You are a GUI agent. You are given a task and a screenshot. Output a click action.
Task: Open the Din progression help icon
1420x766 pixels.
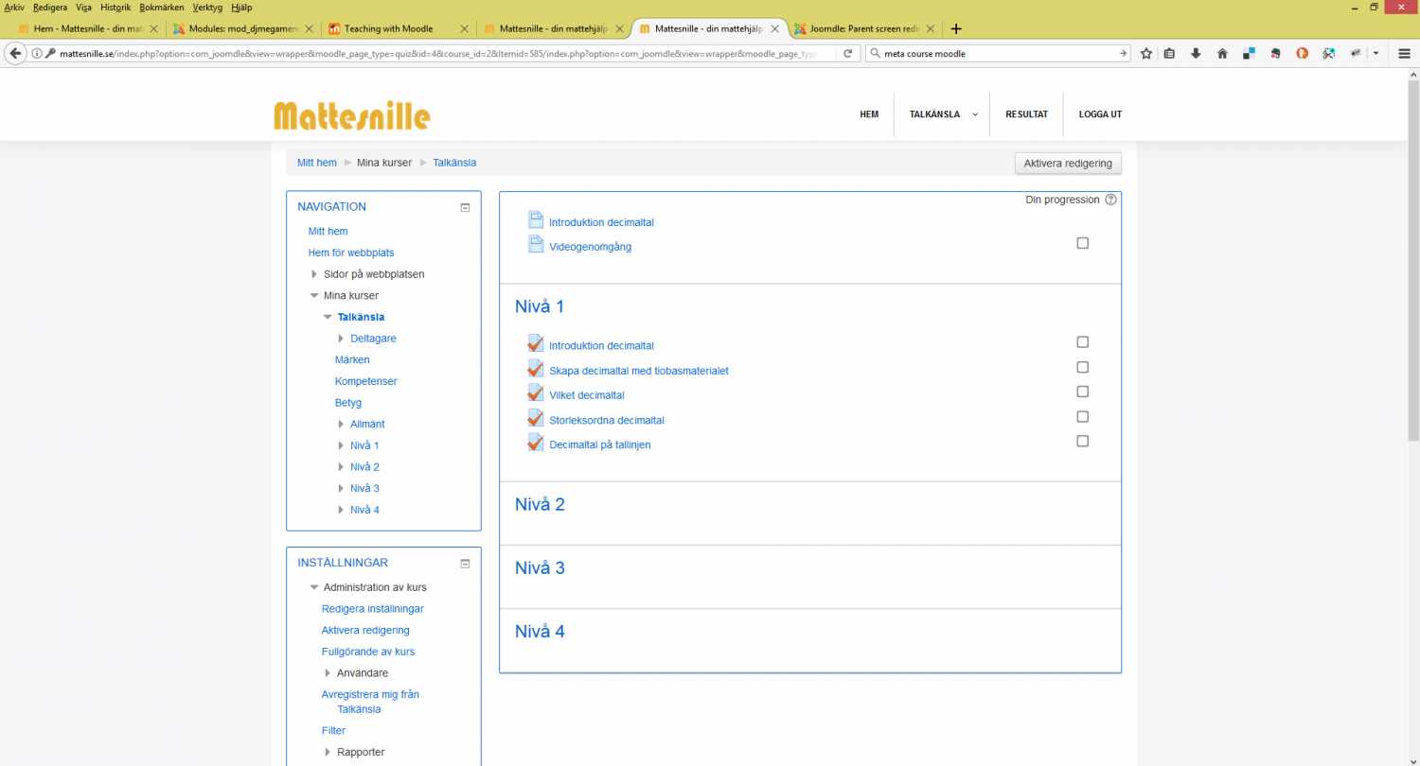1111,200
